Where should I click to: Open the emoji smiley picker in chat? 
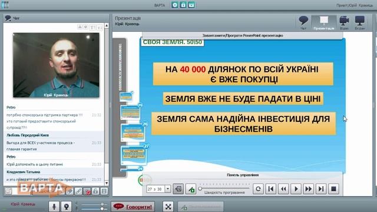pyautogui.click(x=8, y=191)
